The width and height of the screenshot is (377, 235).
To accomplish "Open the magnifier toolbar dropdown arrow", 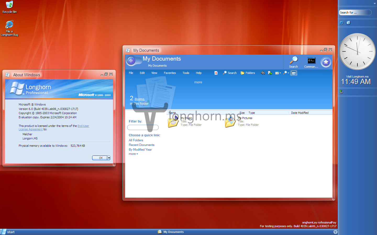I will pyautogui.click(x=289, y=73).
